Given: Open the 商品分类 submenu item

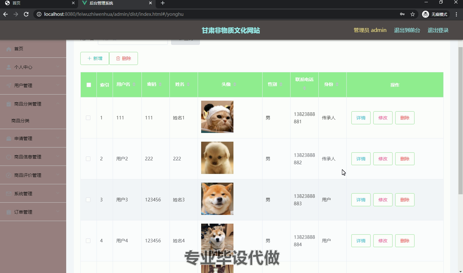Looking at the screenshot, I should (33, 121).
